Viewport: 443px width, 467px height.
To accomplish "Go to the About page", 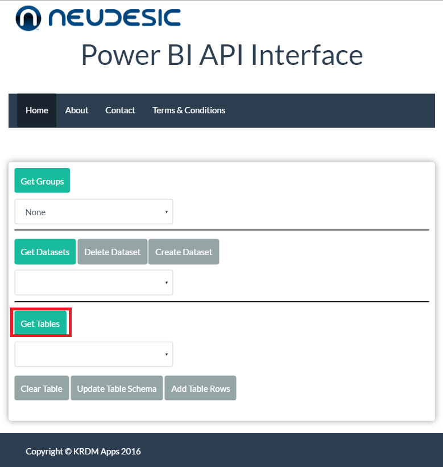I will click(77, 110).
